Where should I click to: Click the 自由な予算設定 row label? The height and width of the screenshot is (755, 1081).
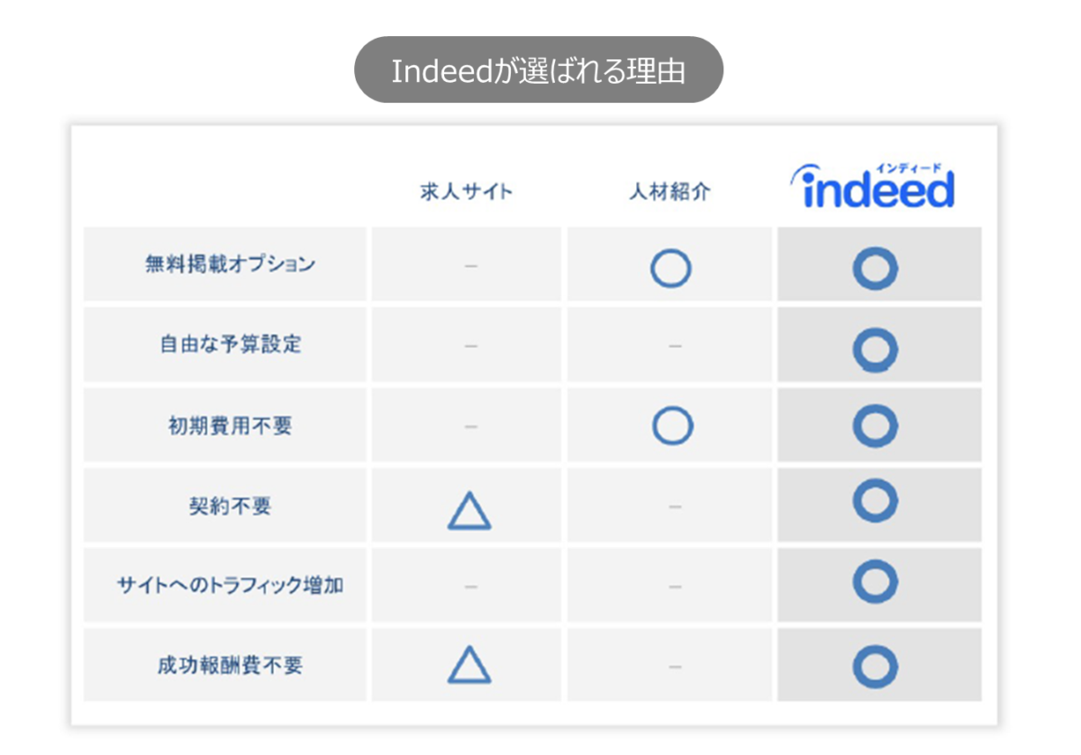click(231, 344)
